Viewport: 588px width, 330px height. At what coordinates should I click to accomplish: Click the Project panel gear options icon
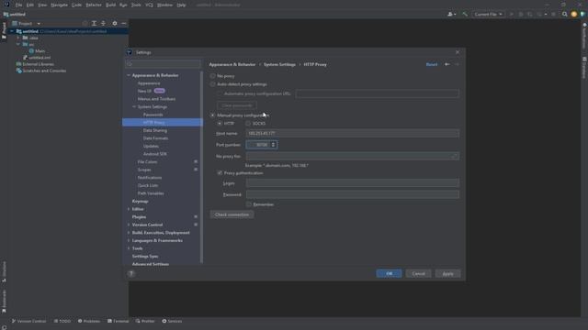tap(115, 23)
